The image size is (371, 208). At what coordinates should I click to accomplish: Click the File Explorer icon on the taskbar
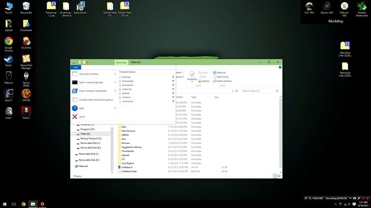(x=33, y=204)
